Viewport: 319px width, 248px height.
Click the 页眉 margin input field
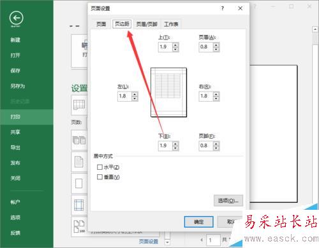click(205, 47)
